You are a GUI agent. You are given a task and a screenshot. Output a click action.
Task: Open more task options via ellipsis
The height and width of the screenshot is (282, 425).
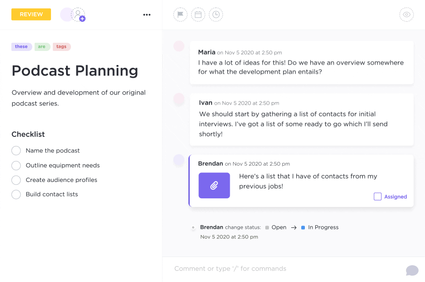coord(147,15)
